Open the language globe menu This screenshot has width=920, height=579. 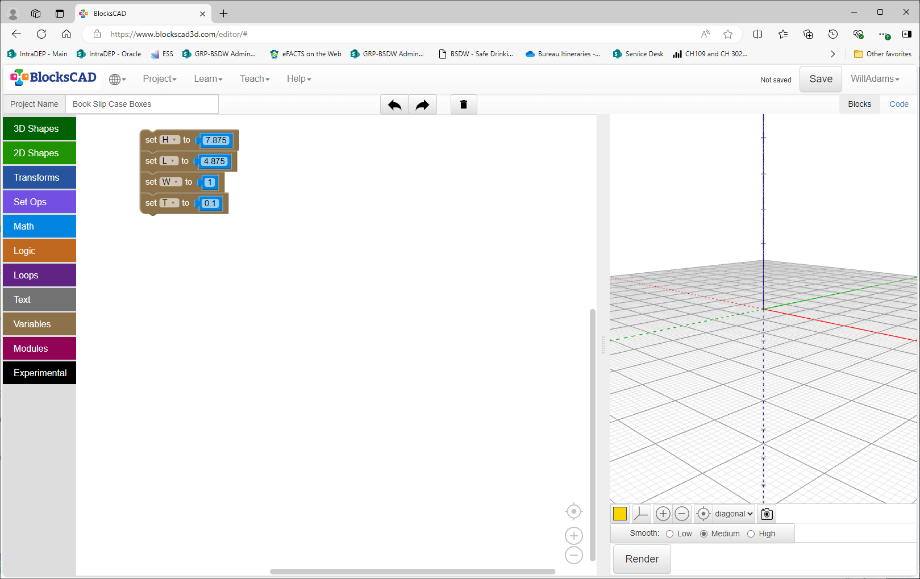(x=117, y=80)
